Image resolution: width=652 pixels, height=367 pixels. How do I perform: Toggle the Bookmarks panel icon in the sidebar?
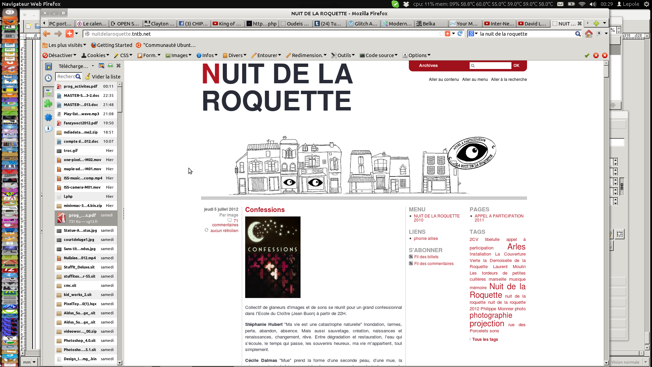49,67
